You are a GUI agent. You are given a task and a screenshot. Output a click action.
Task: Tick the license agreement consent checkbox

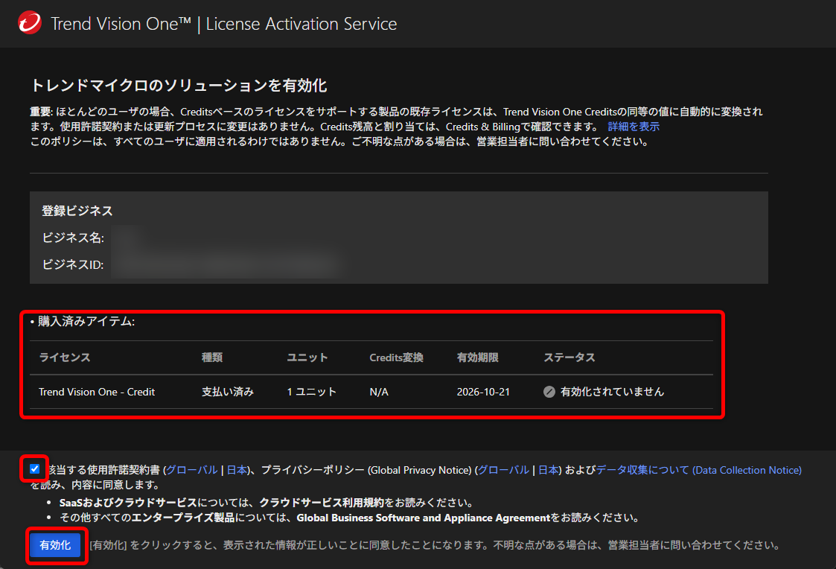35,469
